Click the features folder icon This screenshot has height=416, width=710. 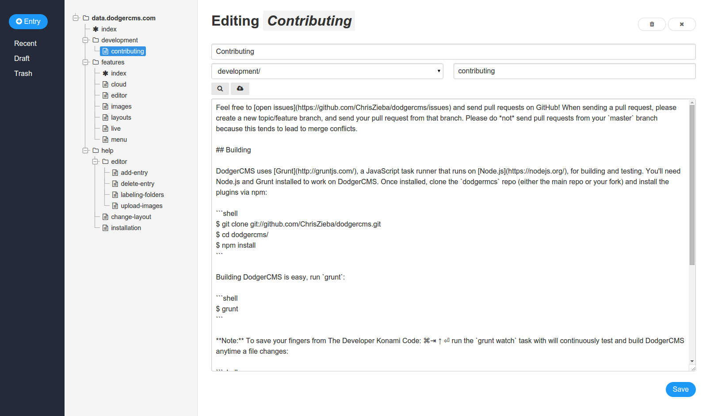[x=95, y=62]
